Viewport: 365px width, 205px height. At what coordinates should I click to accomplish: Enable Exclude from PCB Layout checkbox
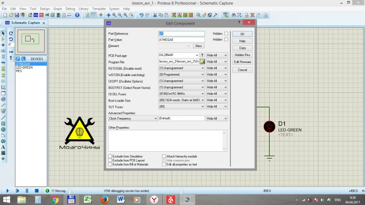tap(110, 160)
